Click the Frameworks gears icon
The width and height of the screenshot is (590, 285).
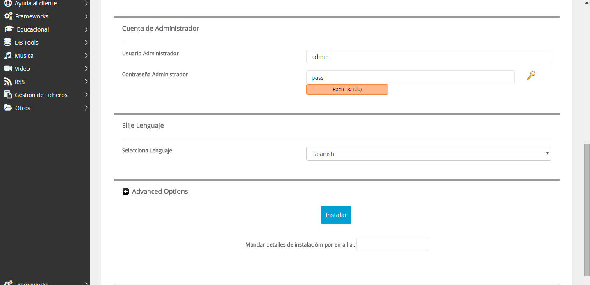coord(8,16)
